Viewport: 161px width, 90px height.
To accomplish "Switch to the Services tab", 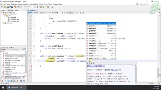I will coord(10,10).
